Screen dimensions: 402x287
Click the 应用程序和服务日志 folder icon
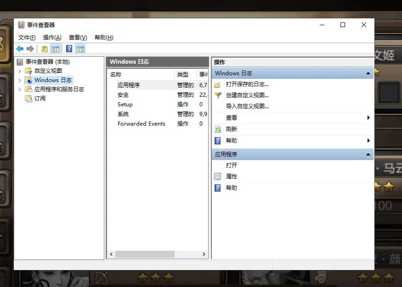(x=28, y=89)
